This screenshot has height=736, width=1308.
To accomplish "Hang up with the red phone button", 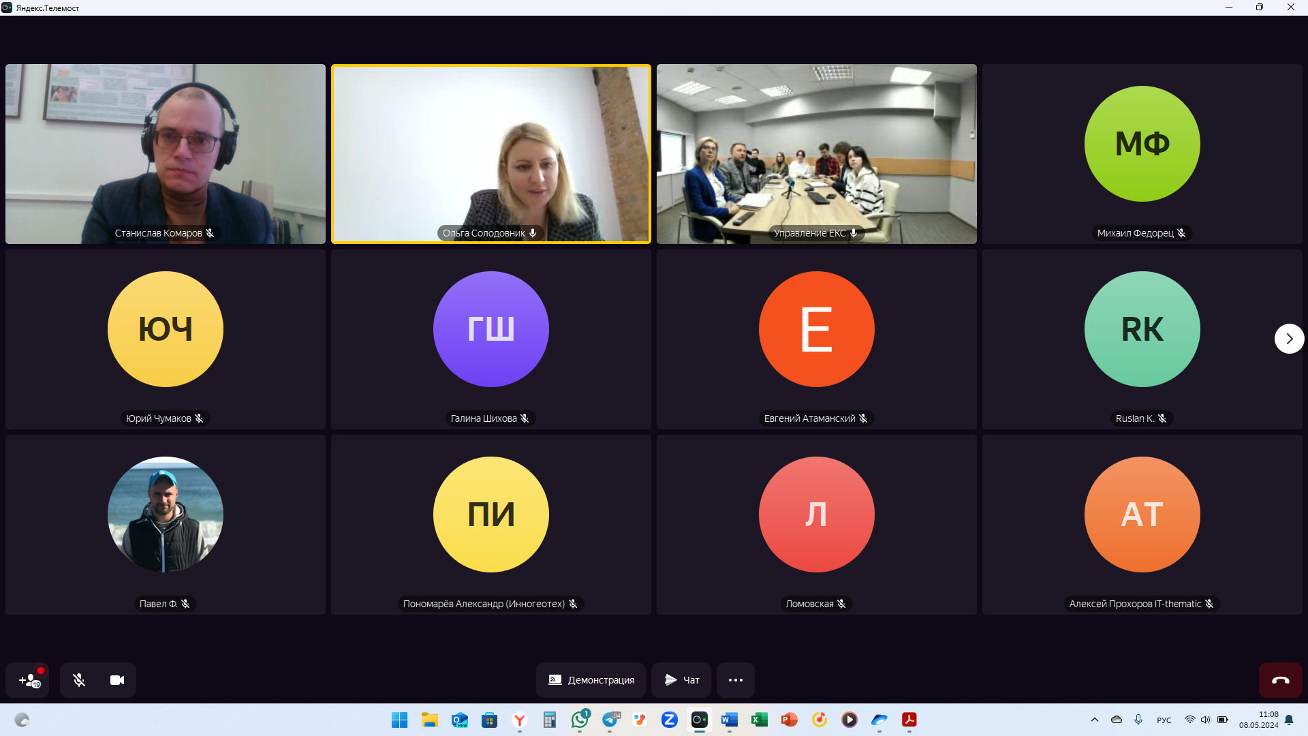I will (1280, 679).
